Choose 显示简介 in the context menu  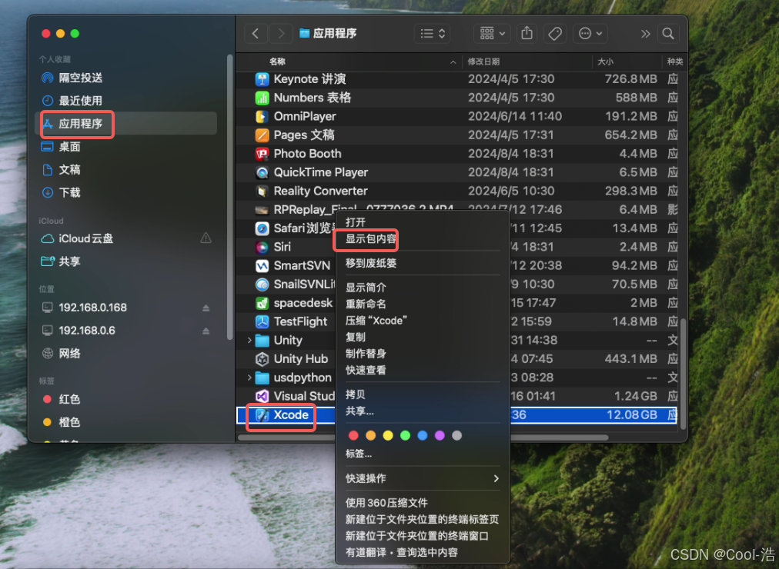(366, 288)
